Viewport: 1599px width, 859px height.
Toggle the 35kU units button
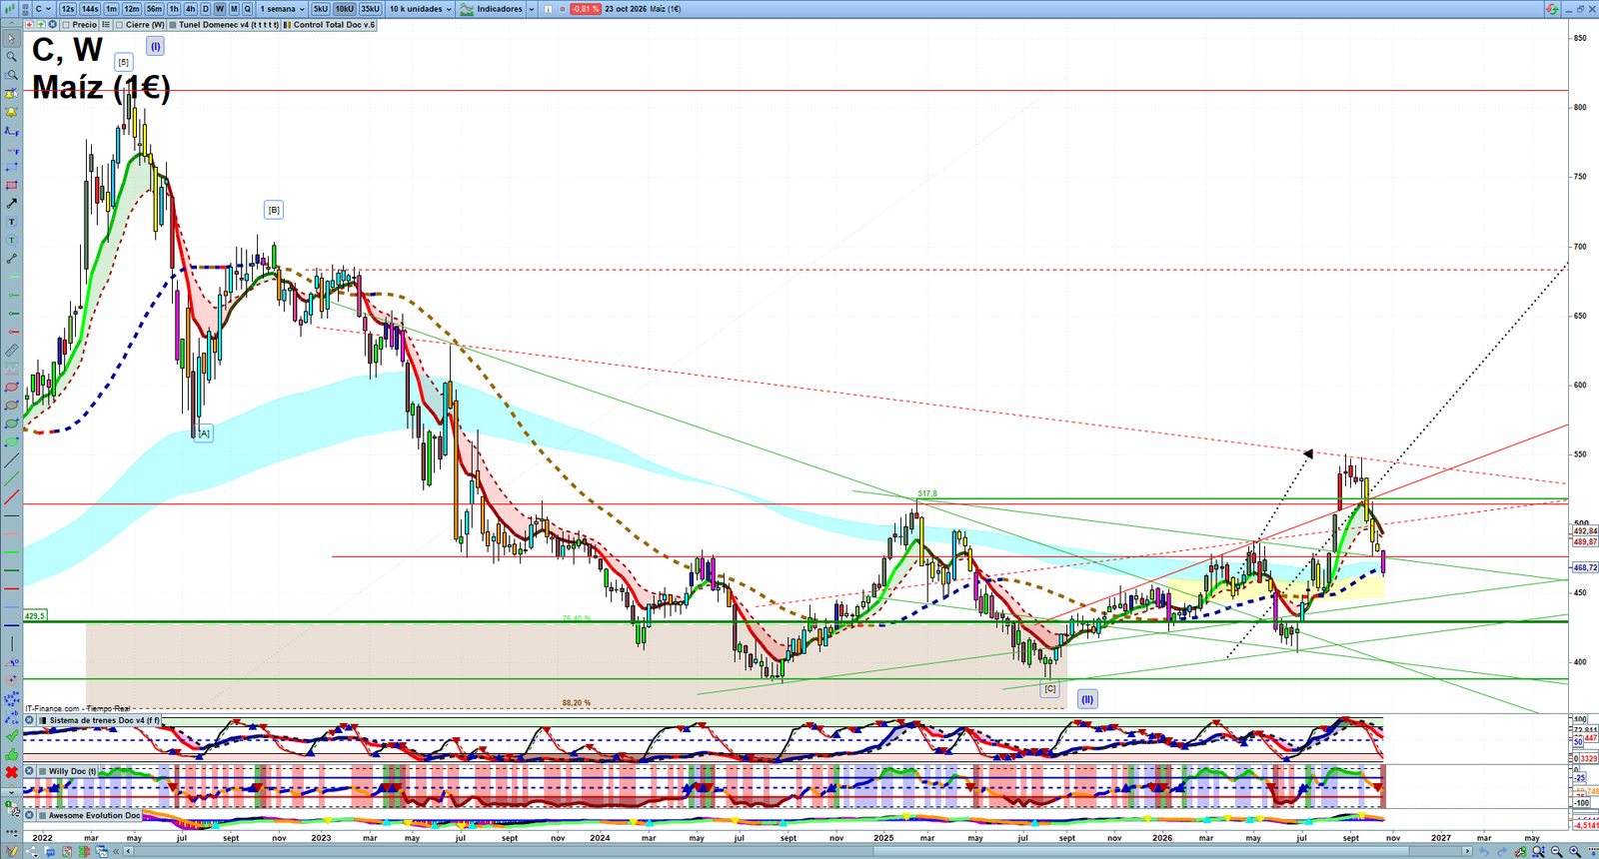click(x=370, y=9)
